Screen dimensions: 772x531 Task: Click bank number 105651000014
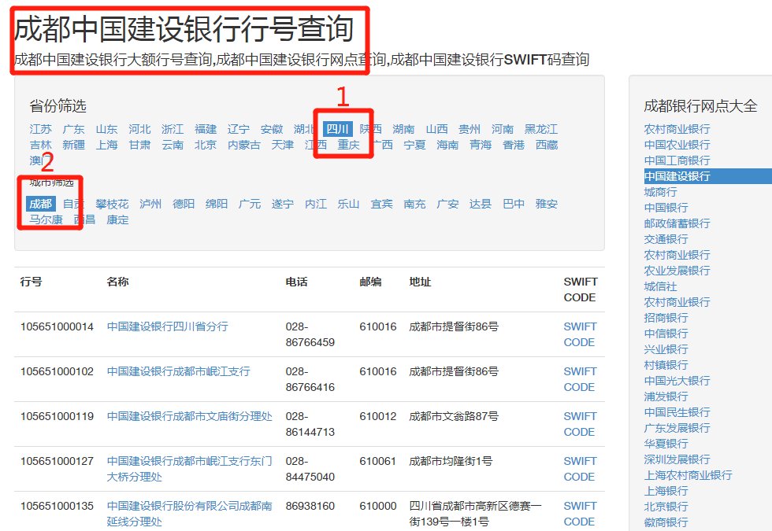click(57, 326)
